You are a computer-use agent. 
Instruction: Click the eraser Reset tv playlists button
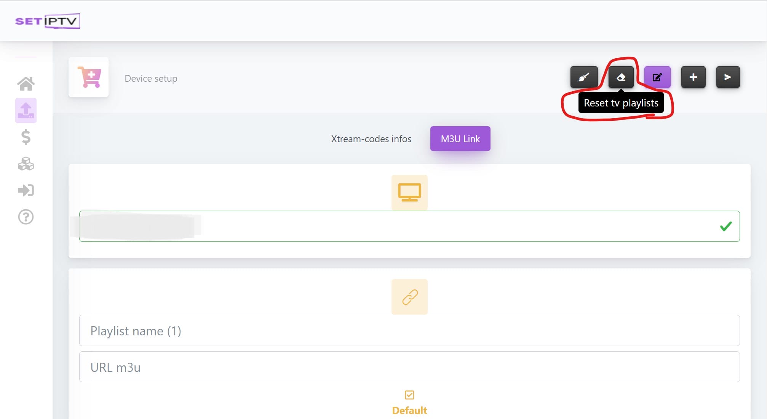click(x=621, y=77)
